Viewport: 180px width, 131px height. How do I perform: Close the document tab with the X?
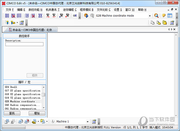(174, 29)
